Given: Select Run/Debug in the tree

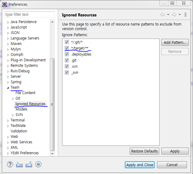Looking at the screenshot, I should [x=20, y=71].
